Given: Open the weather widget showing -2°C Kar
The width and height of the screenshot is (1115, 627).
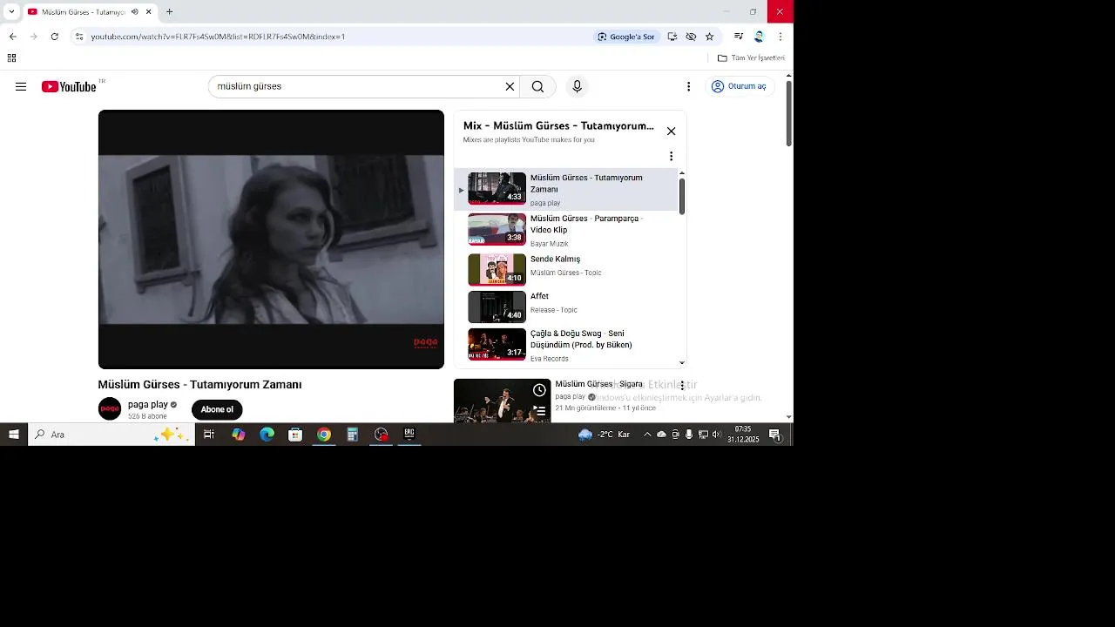Looking at the screenshot, I should tap(605, 435).
